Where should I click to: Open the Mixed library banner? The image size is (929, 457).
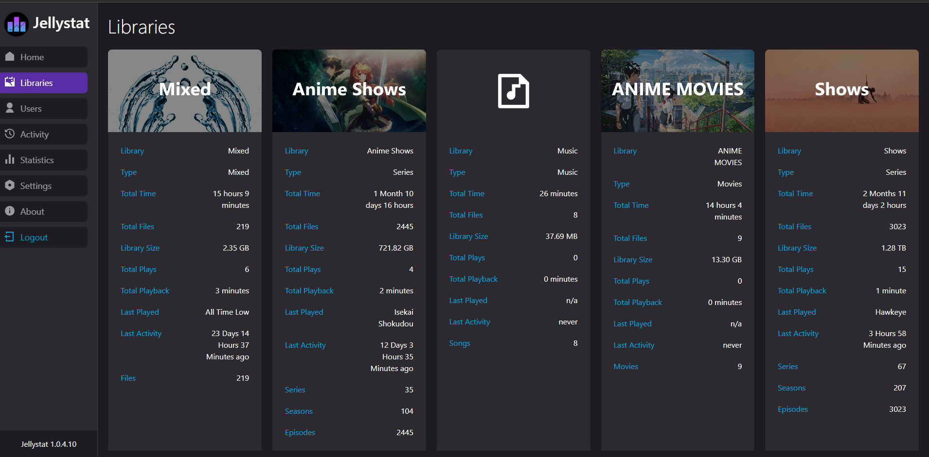[x=185, y=90]
